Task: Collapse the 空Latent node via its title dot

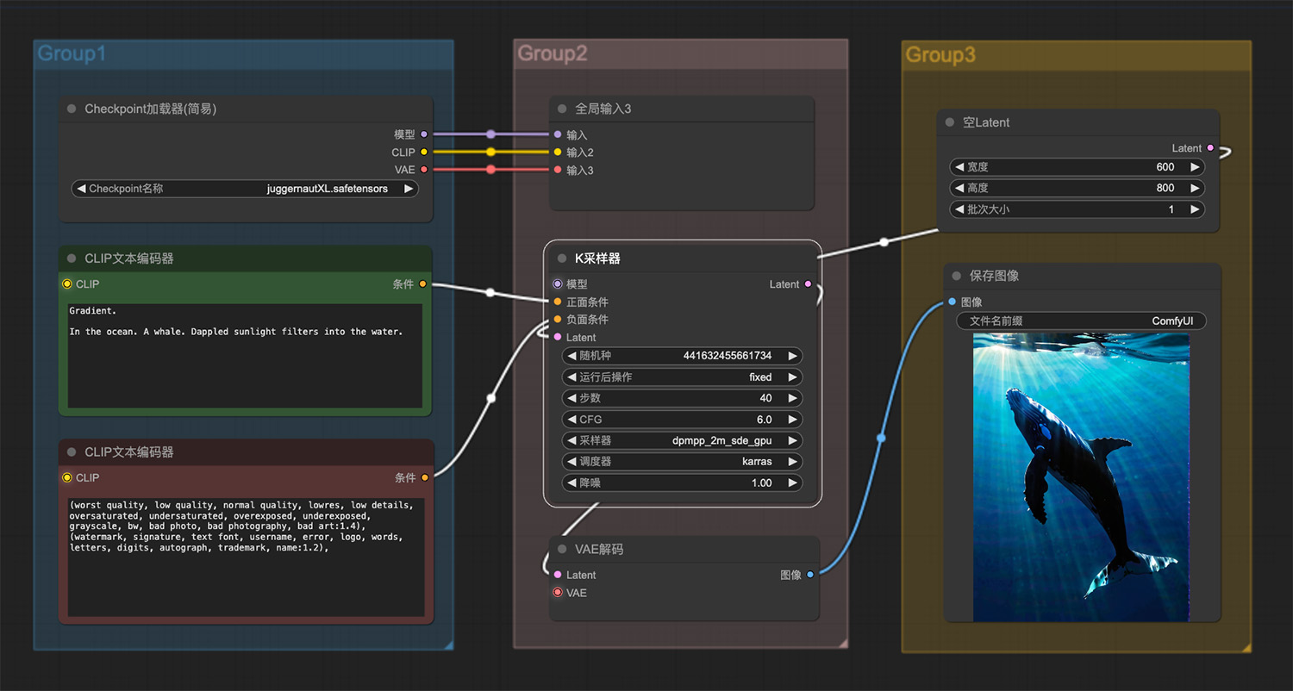Action: (950, 122)
